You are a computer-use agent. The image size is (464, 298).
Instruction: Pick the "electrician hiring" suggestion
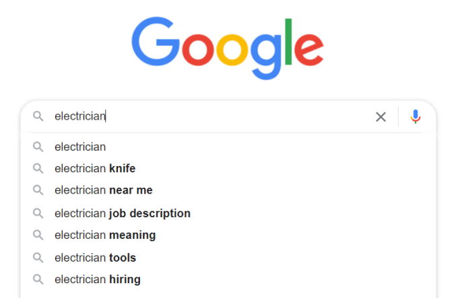coord(228,279)
